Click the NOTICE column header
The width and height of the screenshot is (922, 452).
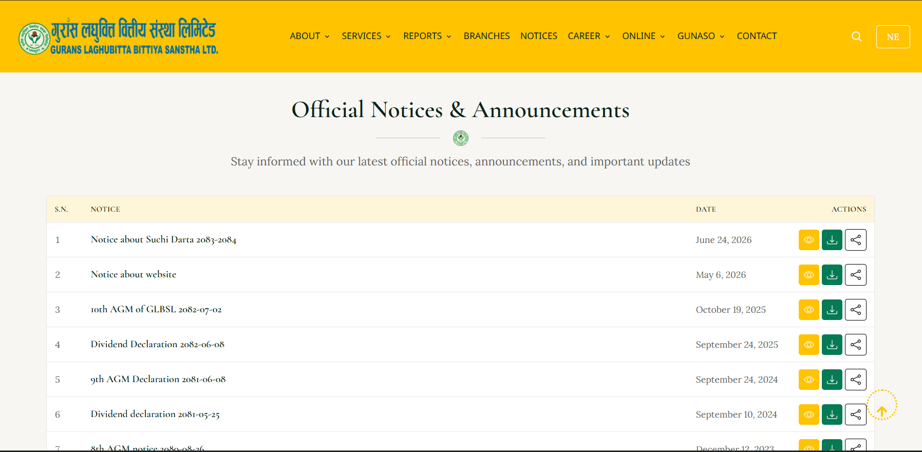tap(105, 209)
